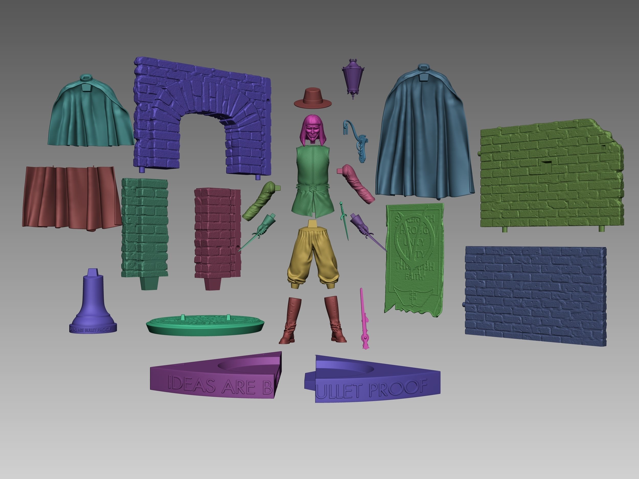Click the green Strength Through Unity banner
Viewport: 639px width, 479px height.
click(414, 260)
